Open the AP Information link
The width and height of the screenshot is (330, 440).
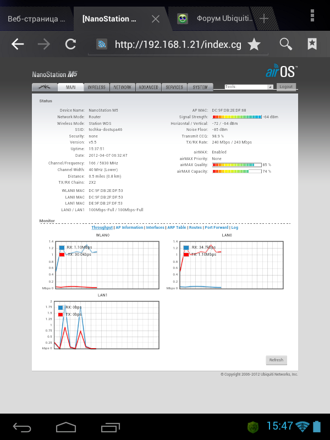click(129, 228)
